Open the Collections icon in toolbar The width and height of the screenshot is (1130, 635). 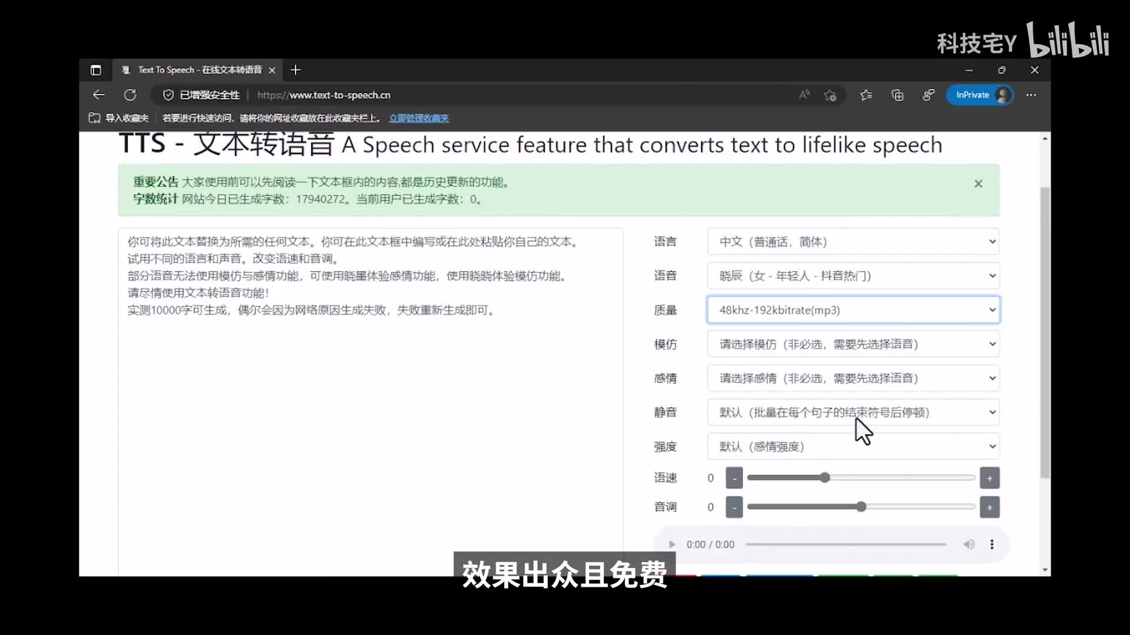tap(897, 95)
